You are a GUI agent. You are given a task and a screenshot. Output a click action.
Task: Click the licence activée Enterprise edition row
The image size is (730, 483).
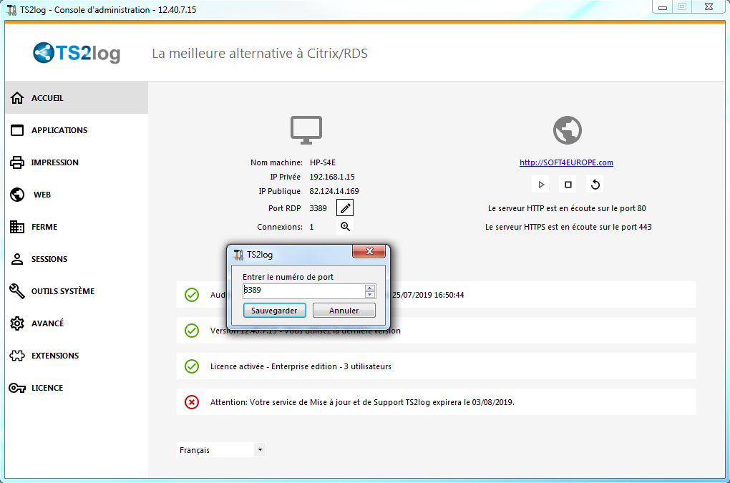point(437,366)
